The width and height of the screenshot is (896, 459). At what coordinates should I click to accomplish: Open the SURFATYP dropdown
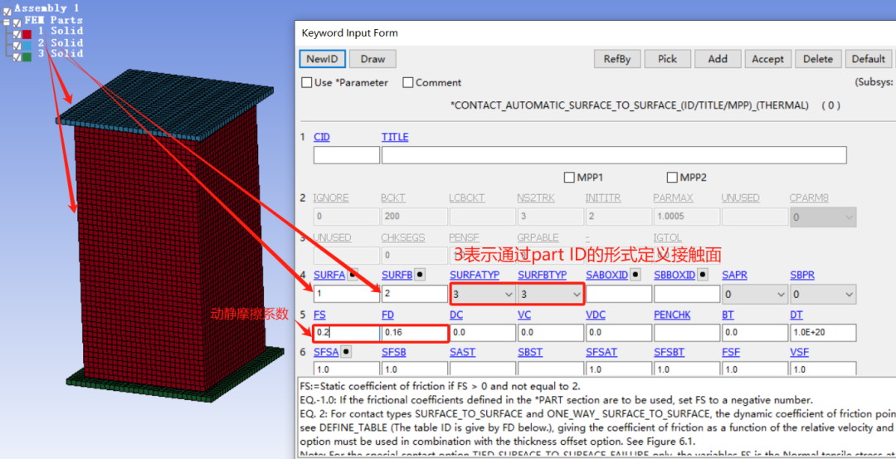tap(482, 294)
